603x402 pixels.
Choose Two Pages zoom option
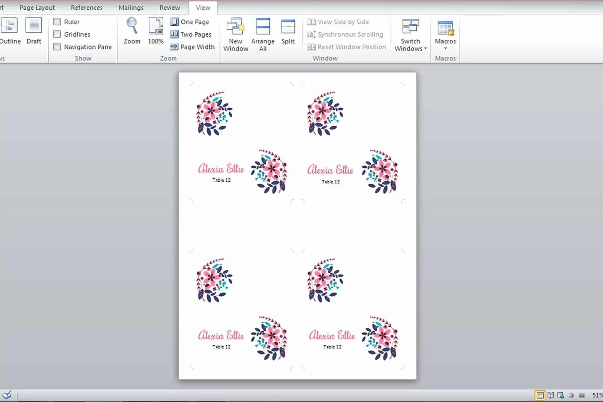(x=191, y=34)
